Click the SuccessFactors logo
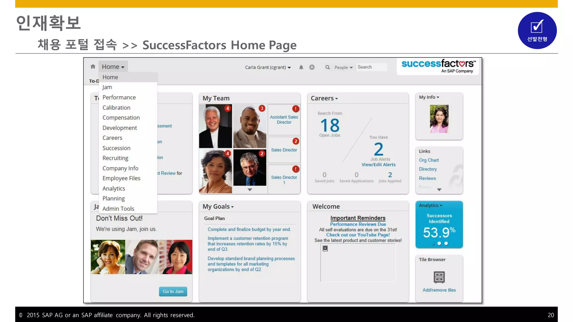 pos(438,66)
